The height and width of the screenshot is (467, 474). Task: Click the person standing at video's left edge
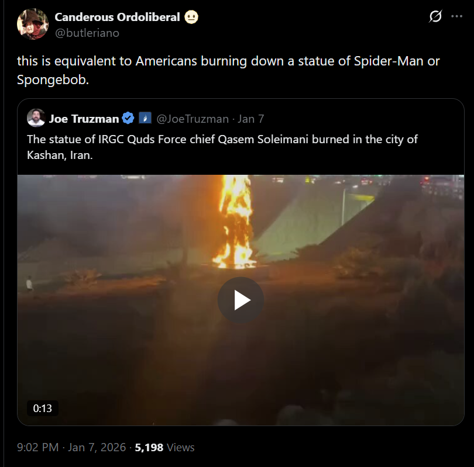[29, 284]
